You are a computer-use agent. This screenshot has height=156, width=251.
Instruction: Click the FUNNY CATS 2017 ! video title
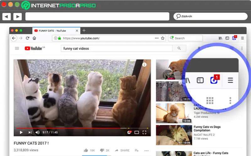[x=31, y=143]
